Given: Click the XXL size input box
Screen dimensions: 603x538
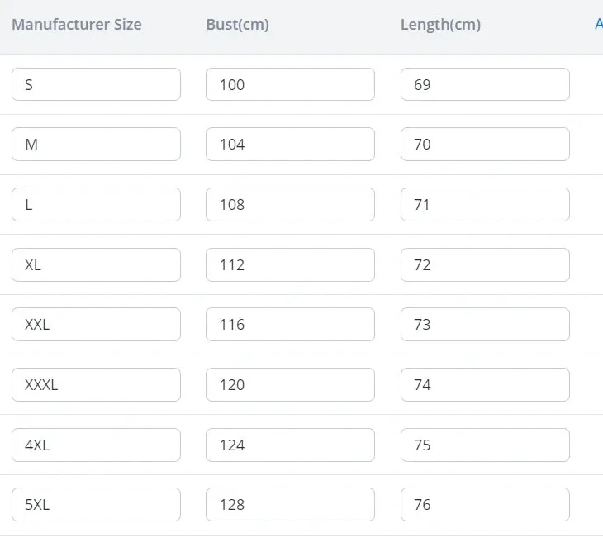Looking at the screenshot, I should click(96, 325).
